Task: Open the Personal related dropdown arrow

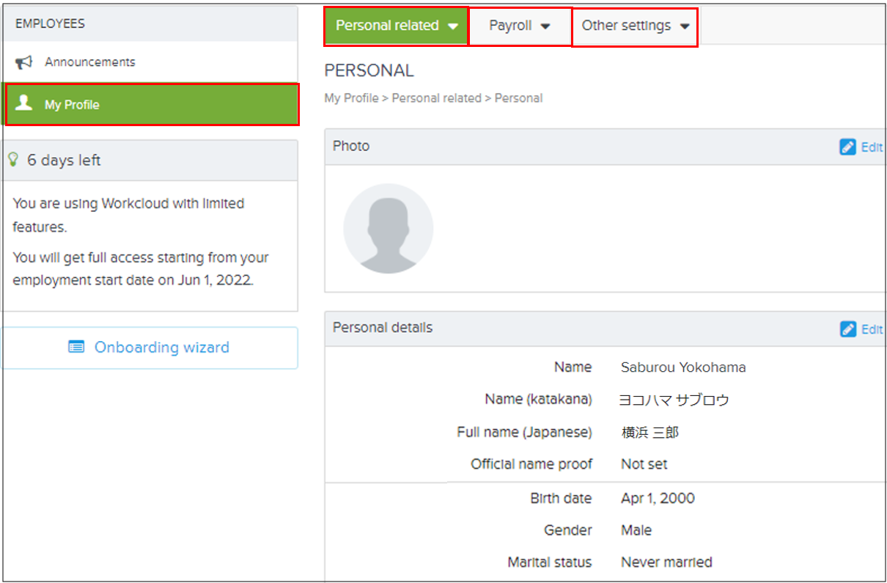Action: pos(452,25)
